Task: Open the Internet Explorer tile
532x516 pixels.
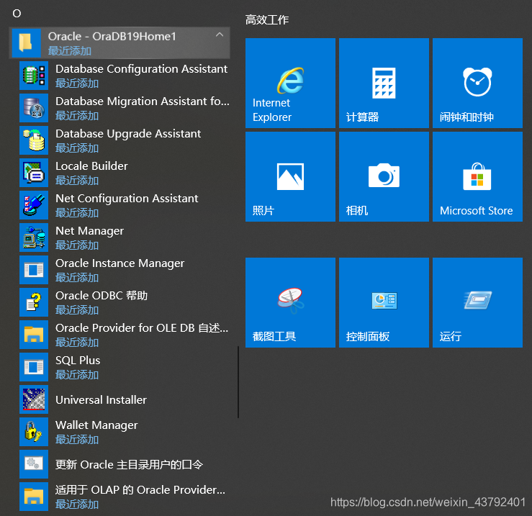Action: [x=290, y=83]
